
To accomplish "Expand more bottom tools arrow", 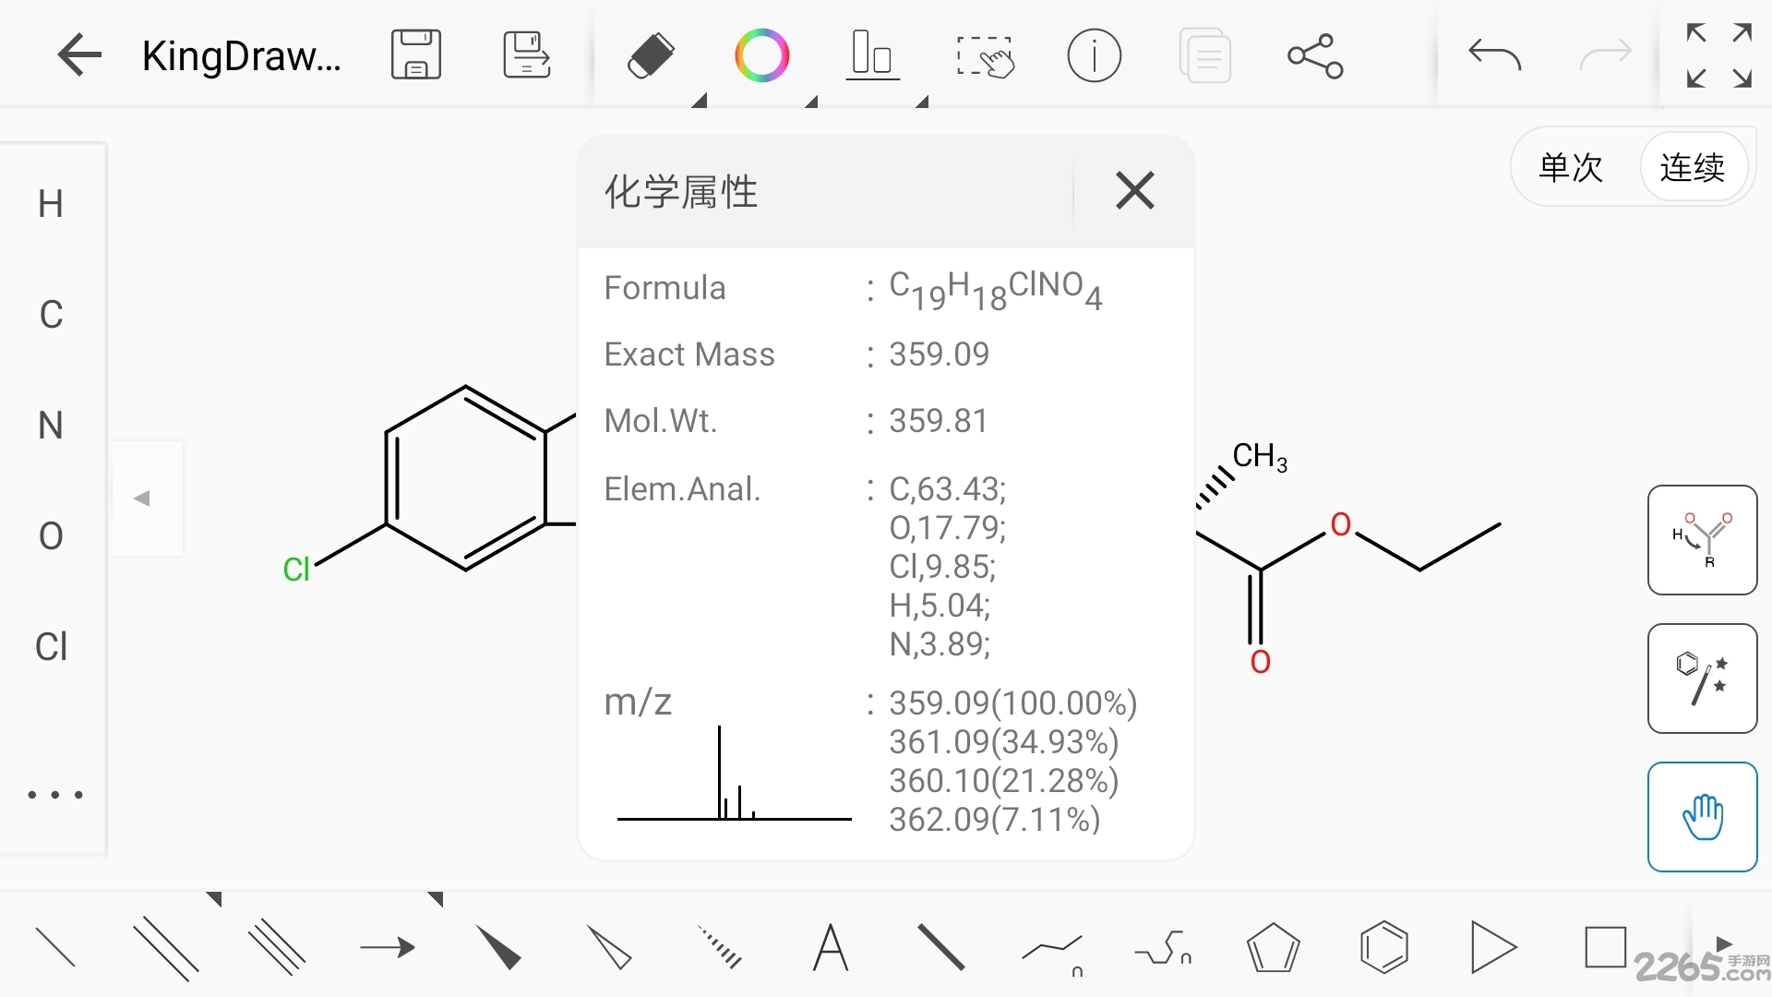I will click(x=1724, y=943).
